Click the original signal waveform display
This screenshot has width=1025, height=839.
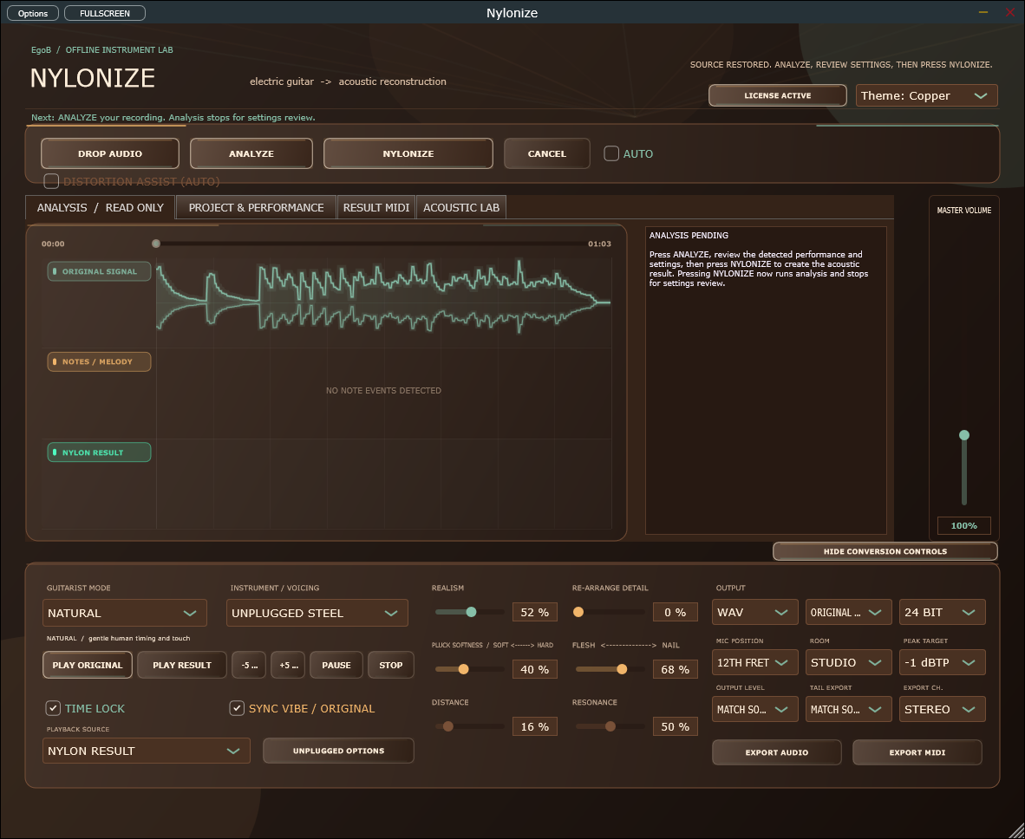[383, 302]
